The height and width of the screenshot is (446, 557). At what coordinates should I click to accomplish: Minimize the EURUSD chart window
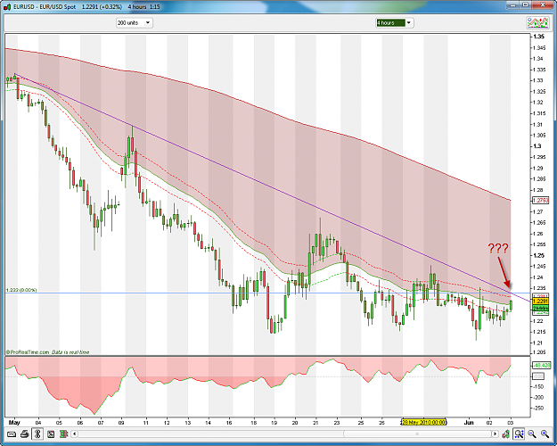click(512, 5)
